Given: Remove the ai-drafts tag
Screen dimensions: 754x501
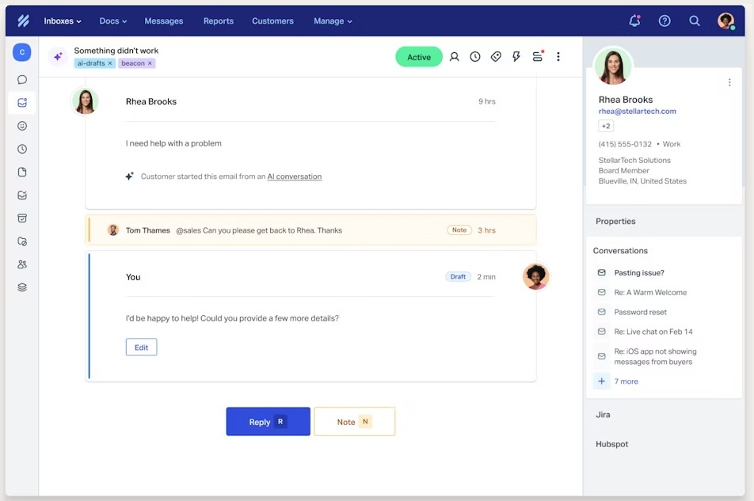Looking at the screenshot, I should point(110,63).
